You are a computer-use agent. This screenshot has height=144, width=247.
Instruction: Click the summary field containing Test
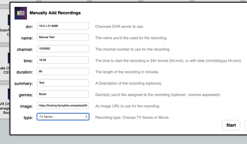[63, 83]
